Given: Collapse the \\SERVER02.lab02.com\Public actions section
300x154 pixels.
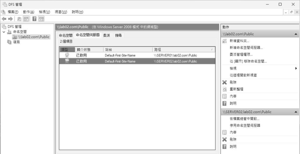Looking at the screenshot, I should (x=296, y=112).
